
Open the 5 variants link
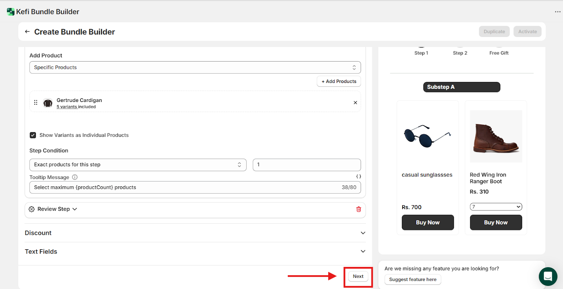(x=67, y=107)
